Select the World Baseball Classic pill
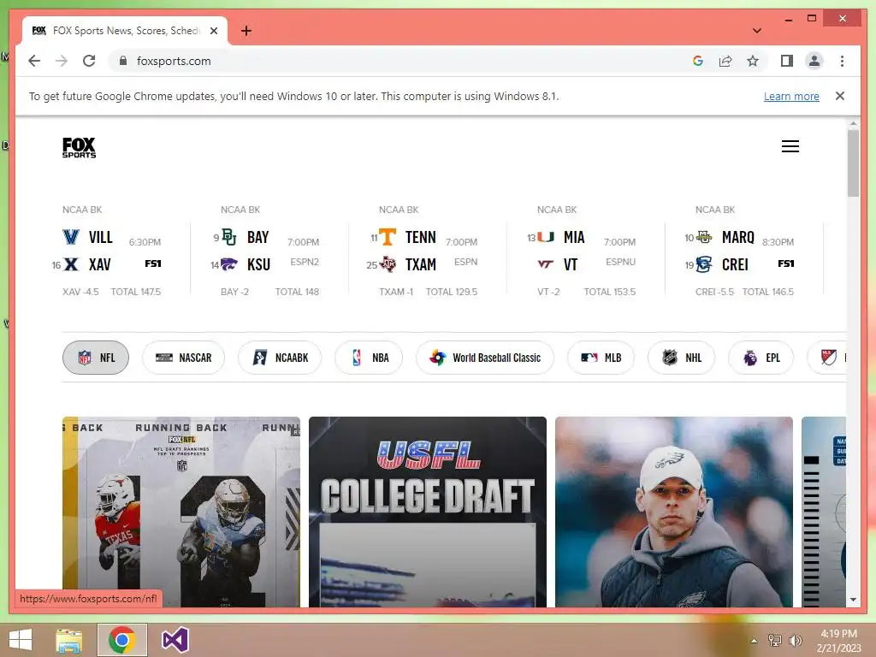The width and height of the screenshot is (876, 657). coord(485,358)
